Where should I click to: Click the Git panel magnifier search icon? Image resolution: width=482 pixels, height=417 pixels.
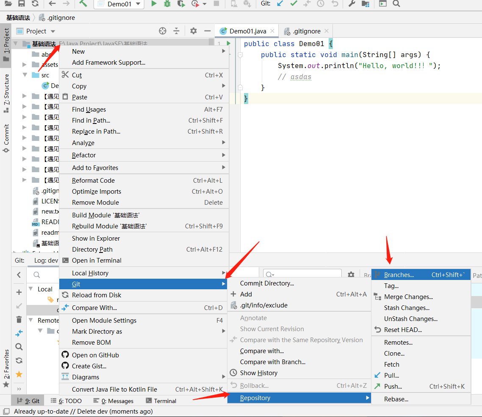point(19,347)
